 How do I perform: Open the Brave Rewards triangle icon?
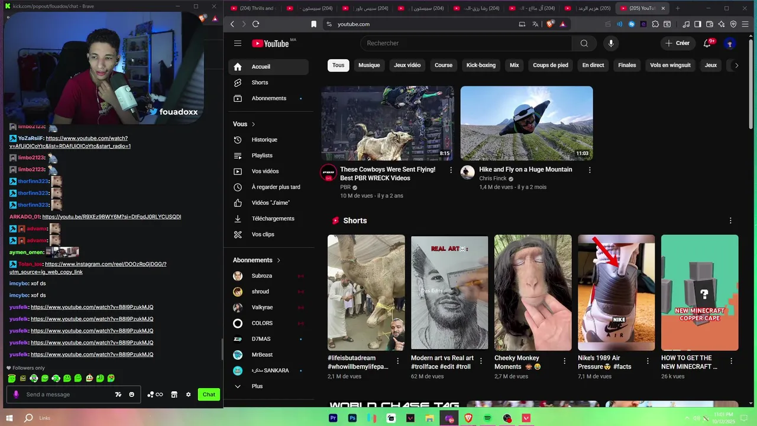point(562,24)
